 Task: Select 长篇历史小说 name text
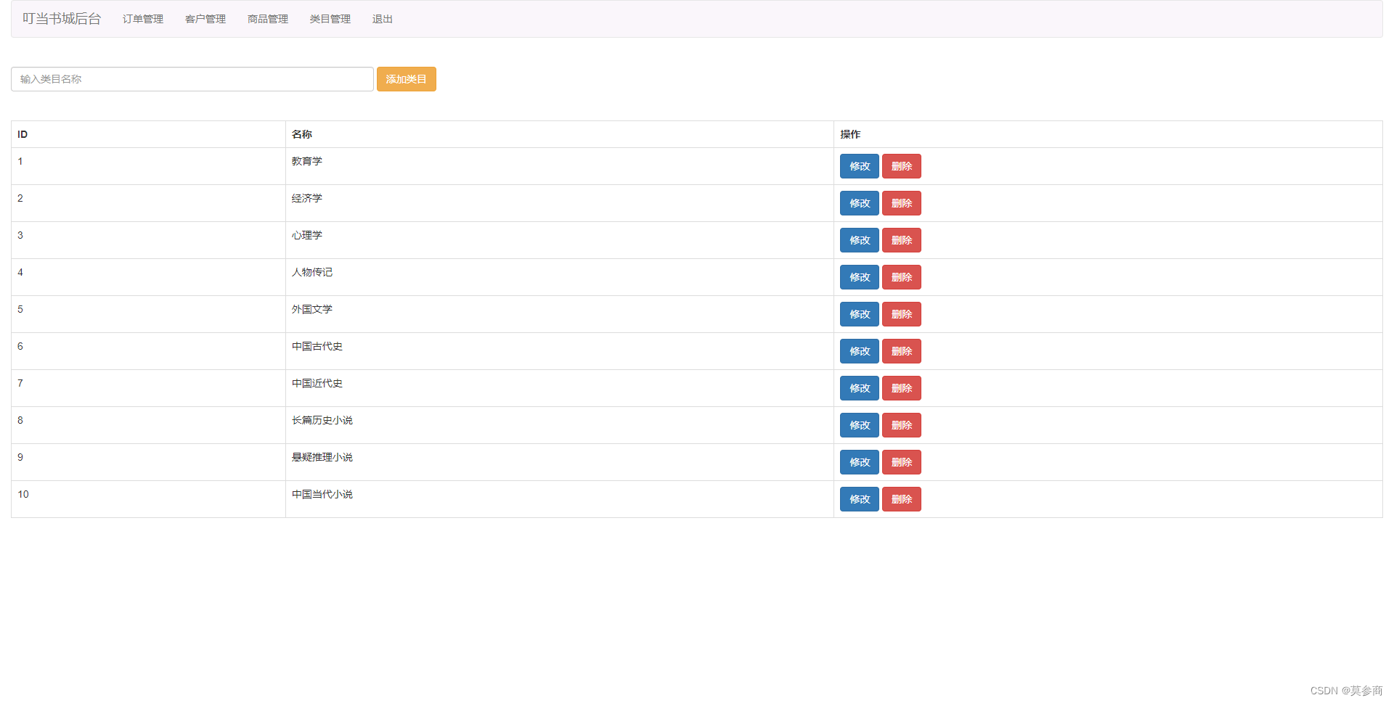point(322,420)
